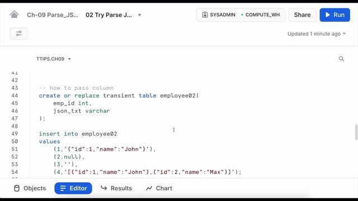
Task: Open the editor search magnifier
Action: [341, 59]
